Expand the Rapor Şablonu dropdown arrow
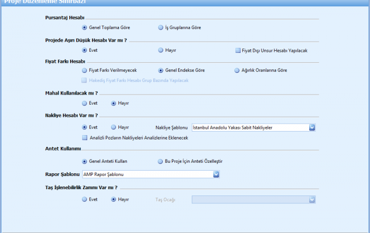370x233 pixels. pyautogui.click(x=216, y=174)
